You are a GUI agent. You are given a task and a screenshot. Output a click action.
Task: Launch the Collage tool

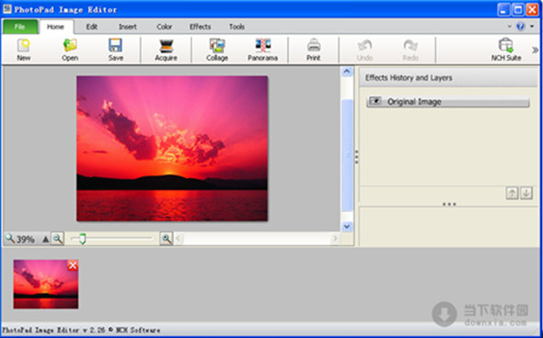point(217,51)
